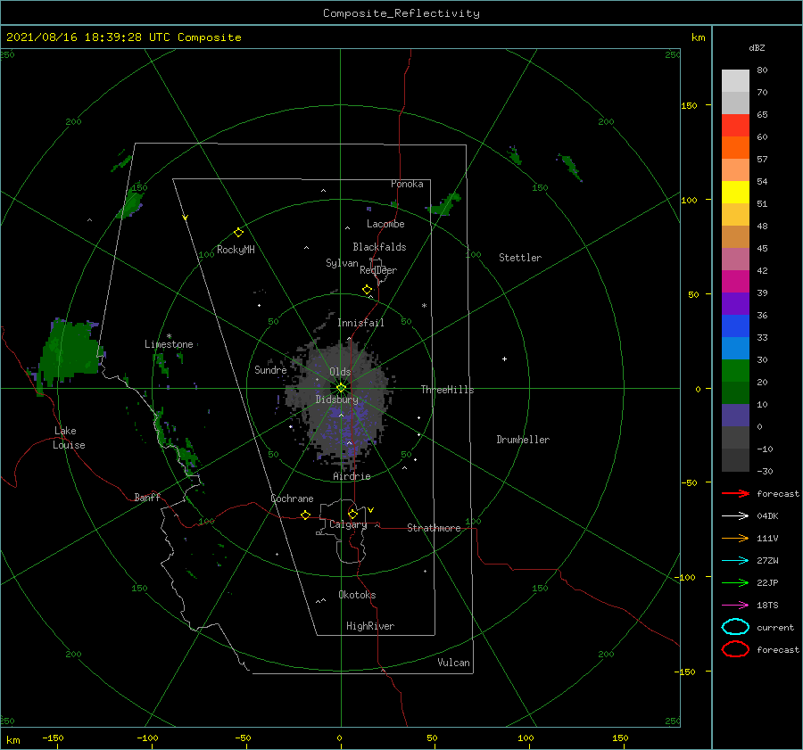Click the yellow diamond marker near Cochrane
This screenshot has height=750, width=803.
(306, 515)
